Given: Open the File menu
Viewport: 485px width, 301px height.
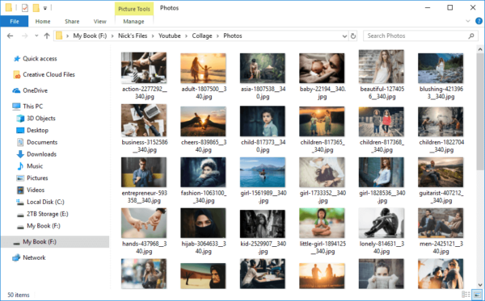Looking at the screenshot, I should tap(15, 21).
